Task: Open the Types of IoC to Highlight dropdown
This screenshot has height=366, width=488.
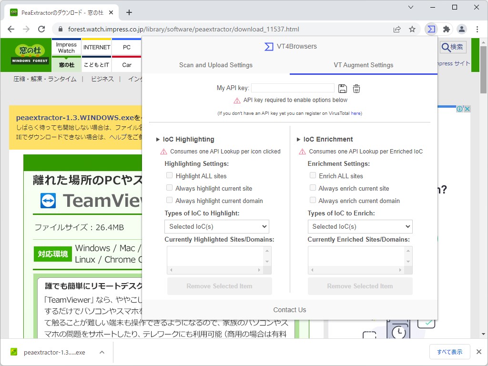Action: point(217,226)
